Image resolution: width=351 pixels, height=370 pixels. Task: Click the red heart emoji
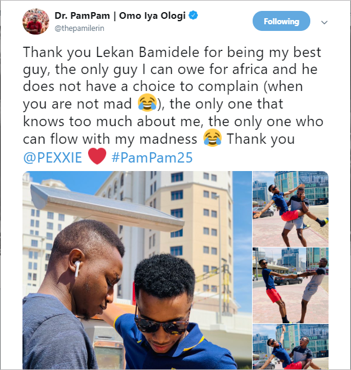[x=97, y=156]
